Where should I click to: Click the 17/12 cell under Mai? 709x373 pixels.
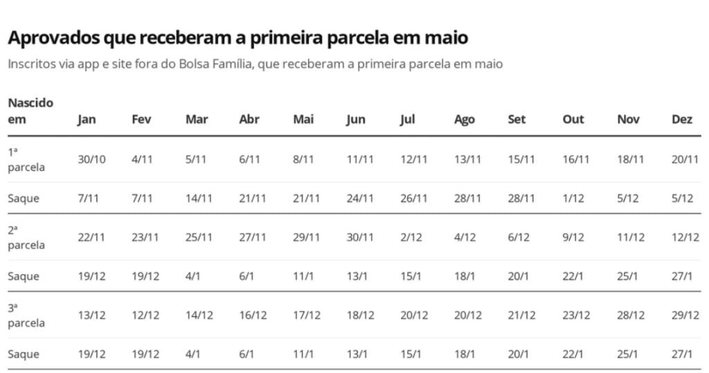[307, 316]
